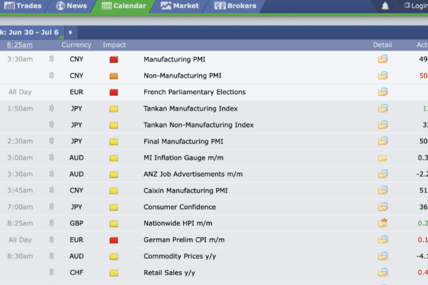Screen dimensions: 428x285
Task: Open the Impact column filter
Action: coord(114,45)
